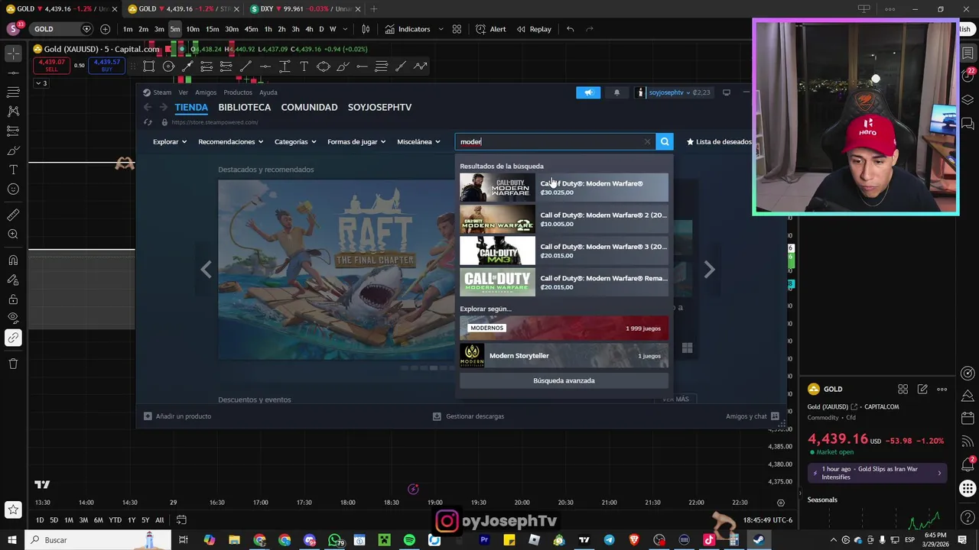Set chart range to 1D
This screenshot has width=979, height=550.
click(x=39, y=520)
